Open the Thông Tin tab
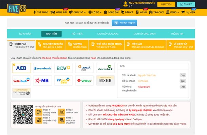This screenshot has height=135, width=207. [177, 34]
